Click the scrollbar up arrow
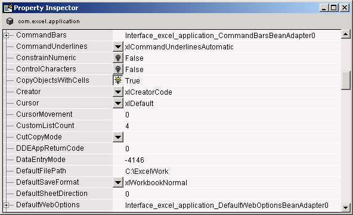 tap(346, 34)
